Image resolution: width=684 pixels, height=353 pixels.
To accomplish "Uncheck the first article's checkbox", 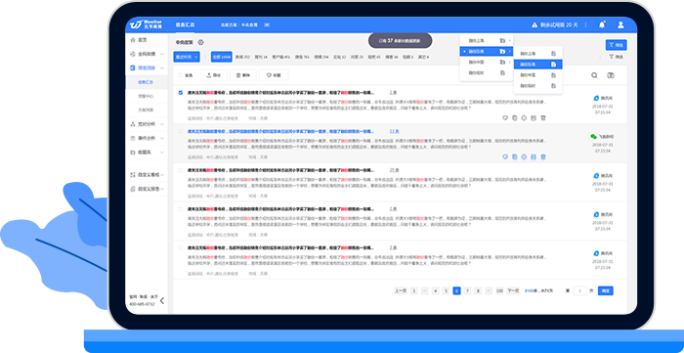I will click(181, 93).
